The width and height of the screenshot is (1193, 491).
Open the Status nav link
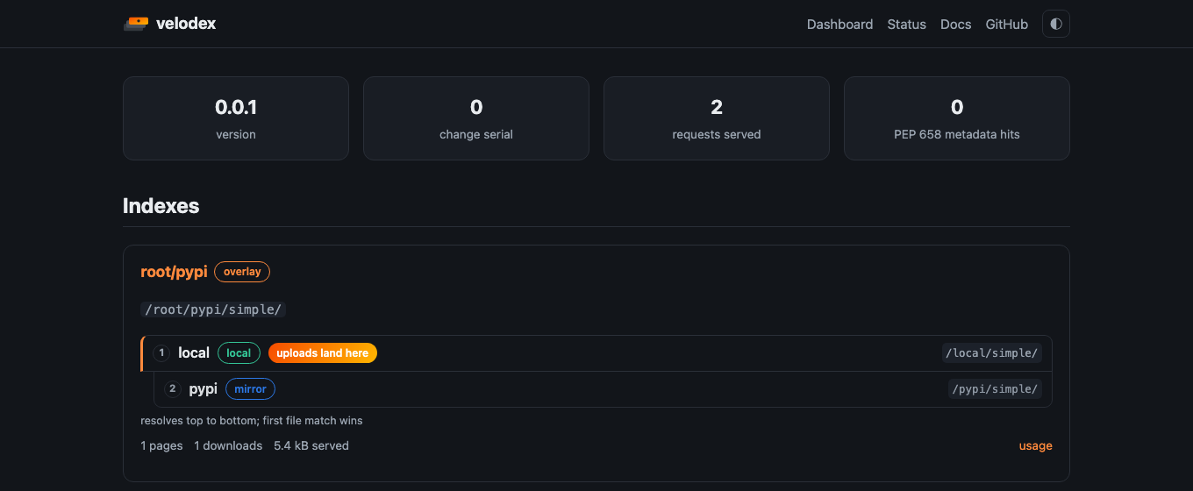pyautogui.click(x=907, y=25)
